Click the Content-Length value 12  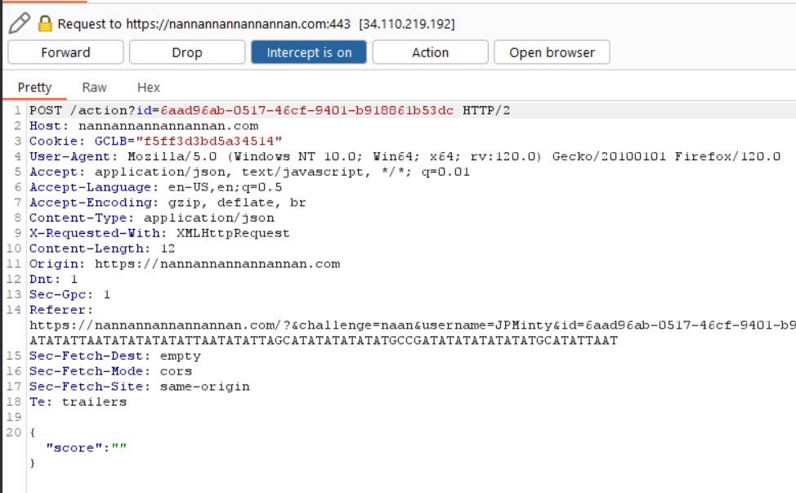click(167, 249)
